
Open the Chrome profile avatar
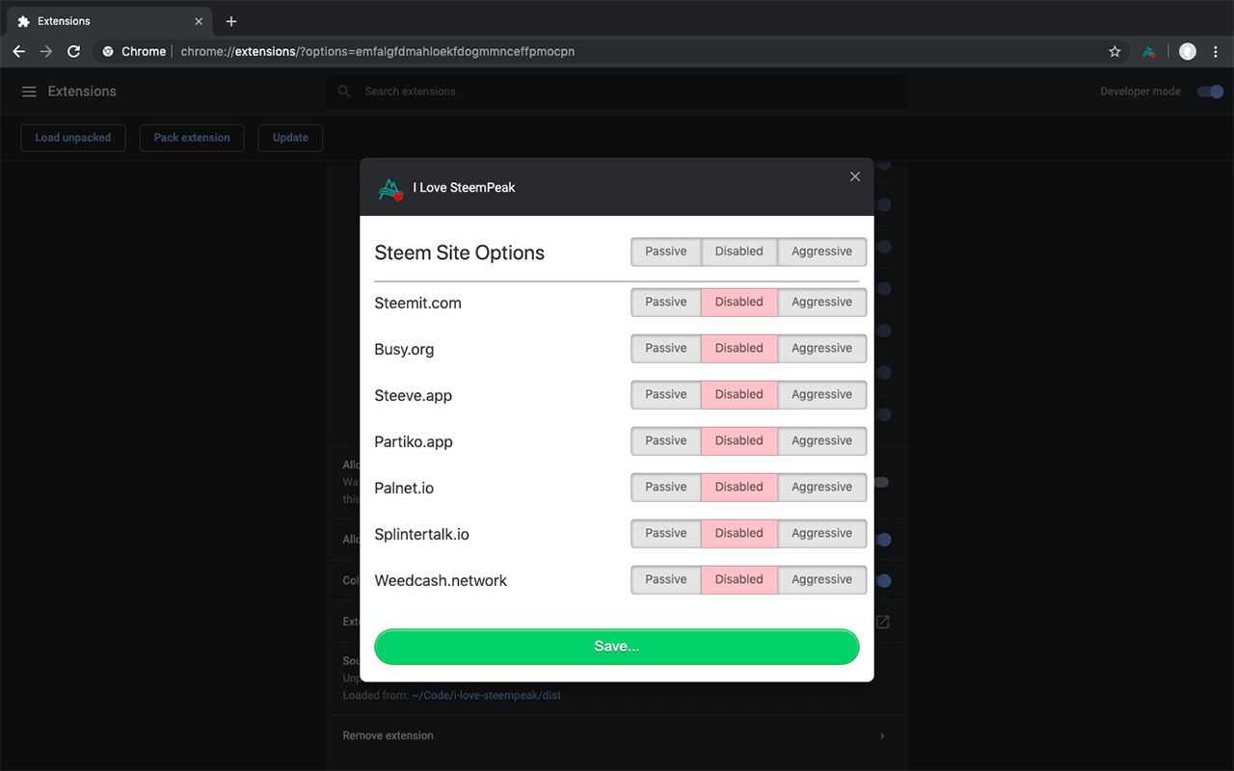(1188, 51)
